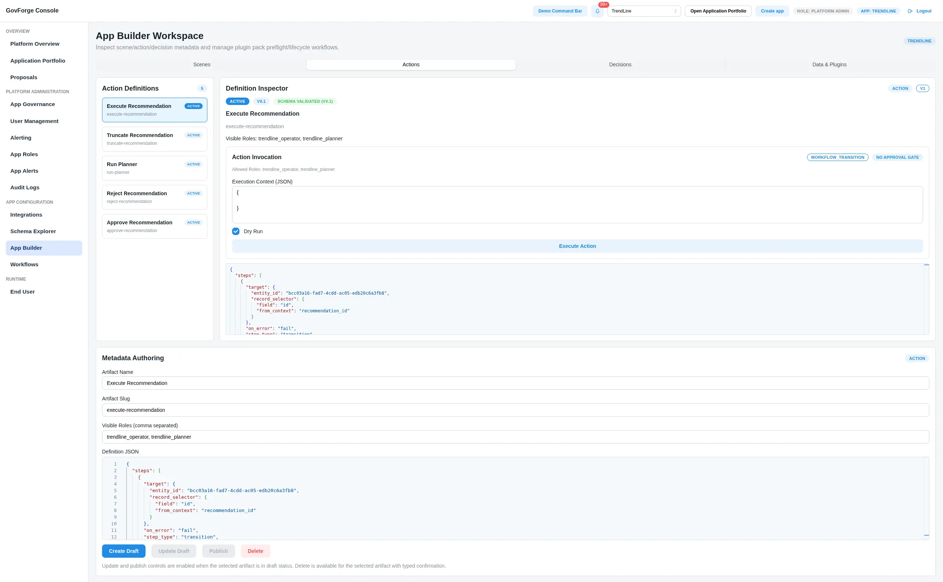
Task: Switch to the Actions tab
Action: 411,65
